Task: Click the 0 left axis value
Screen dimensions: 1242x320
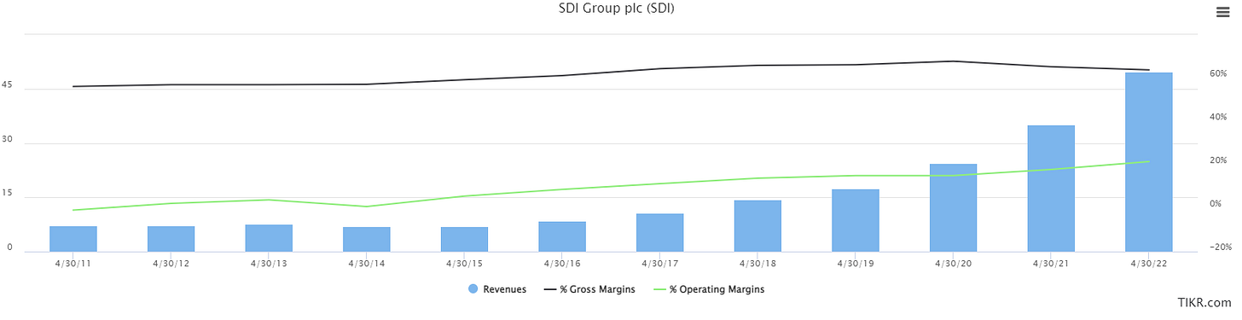Action: (10, 247)
